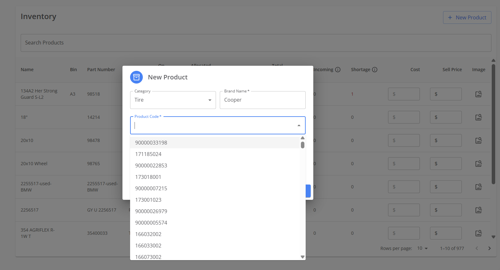Click the Part Number column header
The image size is (500, 270).
pos(101,70)
